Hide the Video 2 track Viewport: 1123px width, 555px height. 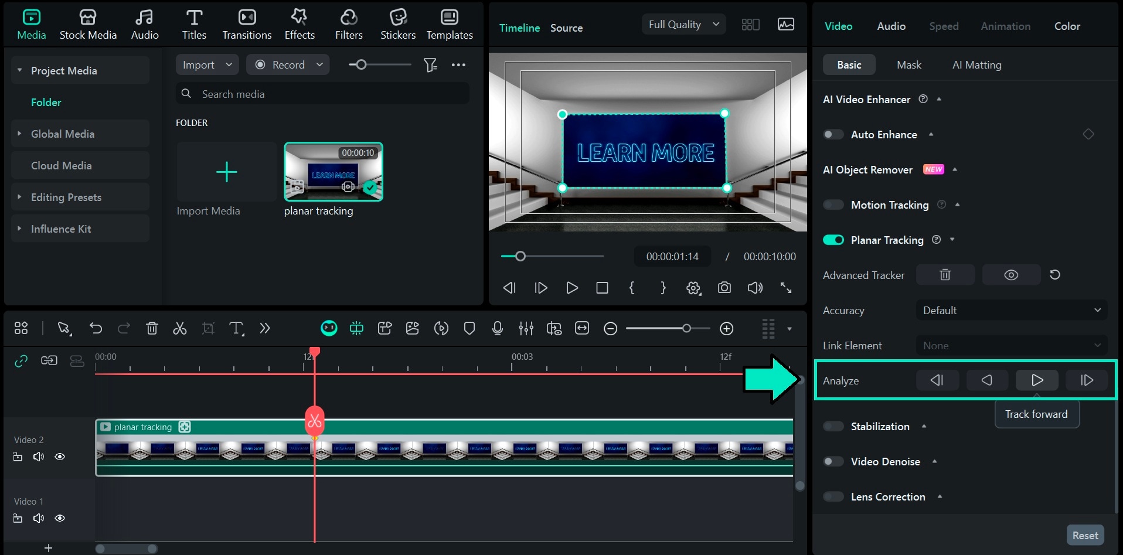[x=60, y=457]
